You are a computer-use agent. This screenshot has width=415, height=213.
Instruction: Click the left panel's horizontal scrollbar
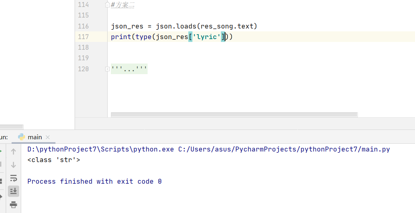(x=12, y=127)
